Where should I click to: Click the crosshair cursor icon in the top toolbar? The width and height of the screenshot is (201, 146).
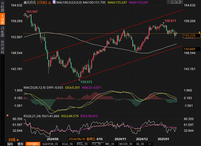pyautogui.click(x=169, y=2)
